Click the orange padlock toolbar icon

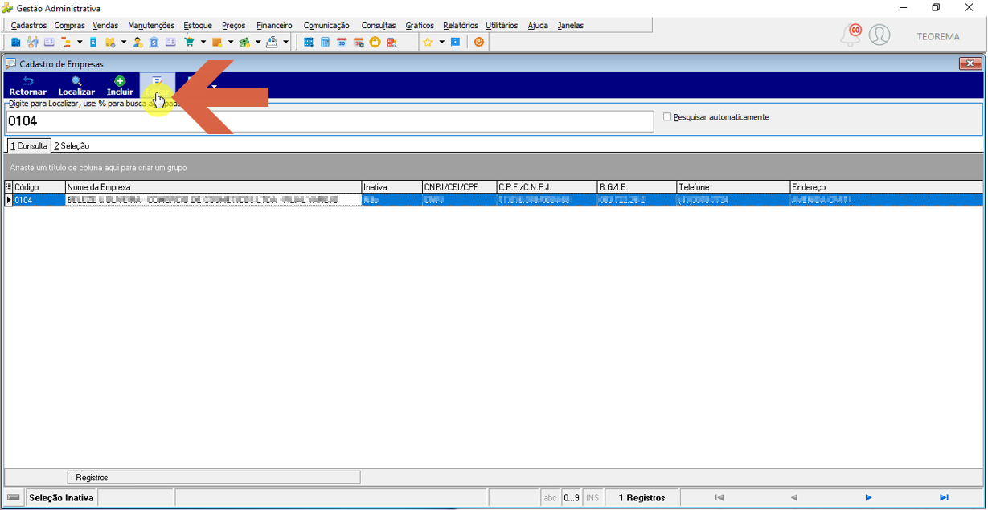[375, 42]
